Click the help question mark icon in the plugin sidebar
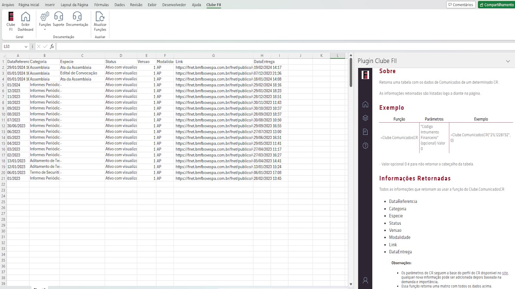Screen dimensions: 515x289 [365, 146]
